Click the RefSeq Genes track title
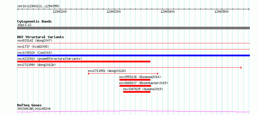 (30, 105)
